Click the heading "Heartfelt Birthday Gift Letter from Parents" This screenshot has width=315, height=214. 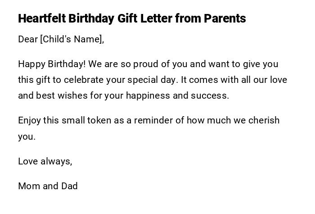(x=132, y=18)
